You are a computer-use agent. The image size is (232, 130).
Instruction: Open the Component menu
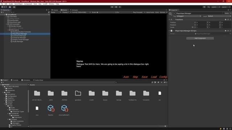[x=28, y=4]
